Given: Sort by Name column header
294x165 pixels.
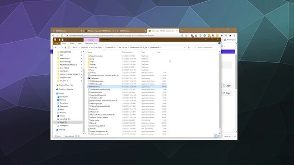Looking at the screenshot, I should click(90, 52).
